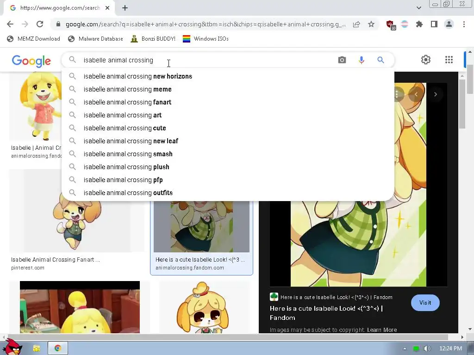Open the share this page icon
Viewport: 474px width, 355px height.
(356, 24)
